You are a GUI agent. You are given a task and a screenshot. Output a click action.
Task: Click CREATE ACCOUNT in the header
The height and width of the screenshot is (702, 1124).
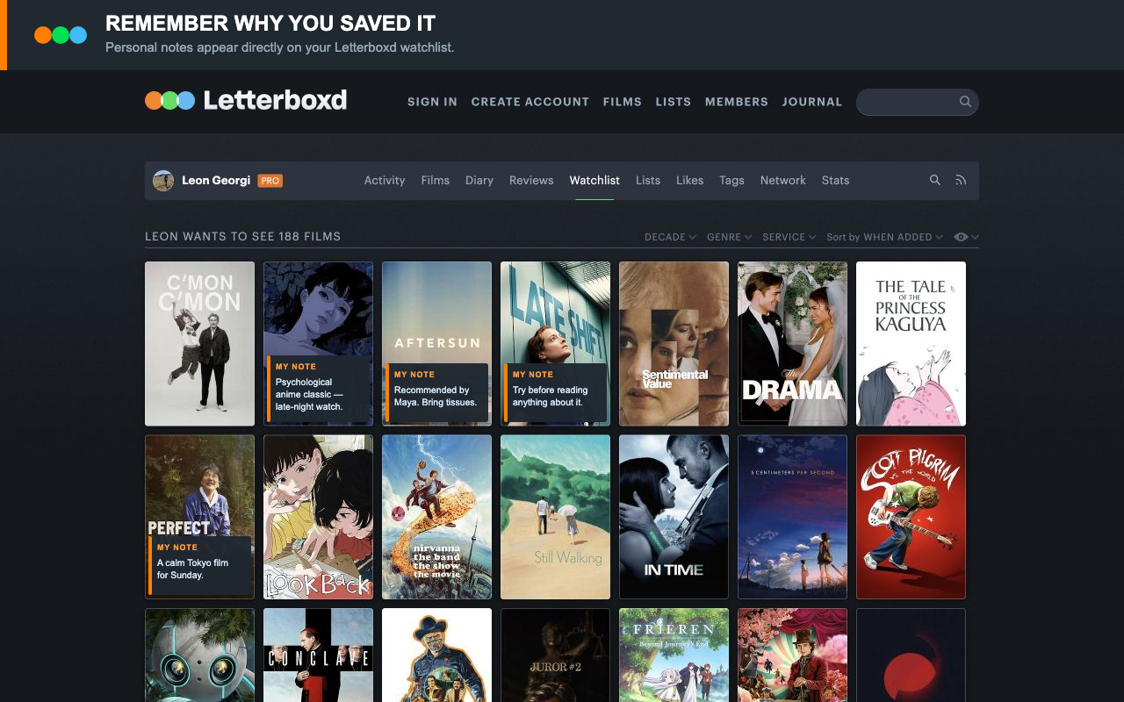pos(530,102)
